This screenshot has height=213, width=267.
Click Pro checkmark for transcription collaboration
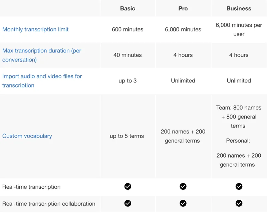tap(183, 203)
